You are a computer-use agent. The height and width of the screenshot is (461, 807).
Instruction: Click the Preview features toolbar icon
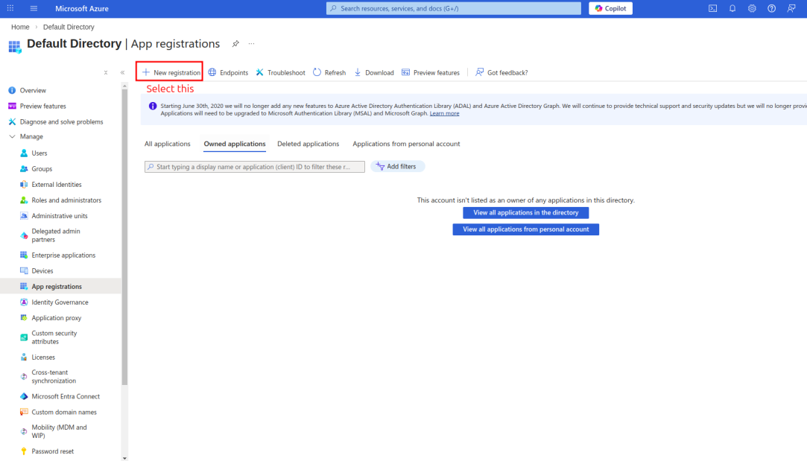click(x=405, y=72)
